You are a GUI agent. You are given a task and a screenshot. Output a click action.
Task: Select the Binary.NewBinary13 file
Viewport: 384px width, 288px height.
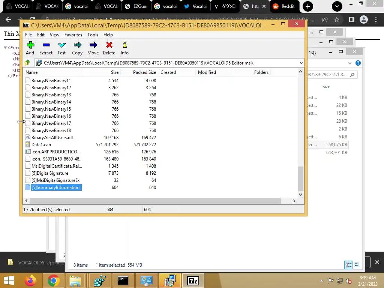pos(51,95)
